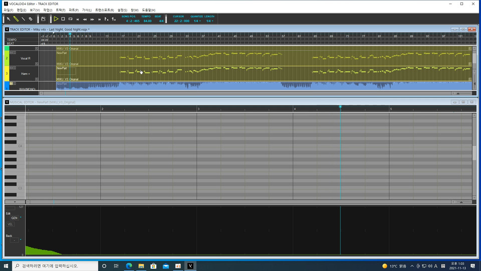
Task: Click measure 3 in Musical Editor ruler
Action: pos(198,109)
